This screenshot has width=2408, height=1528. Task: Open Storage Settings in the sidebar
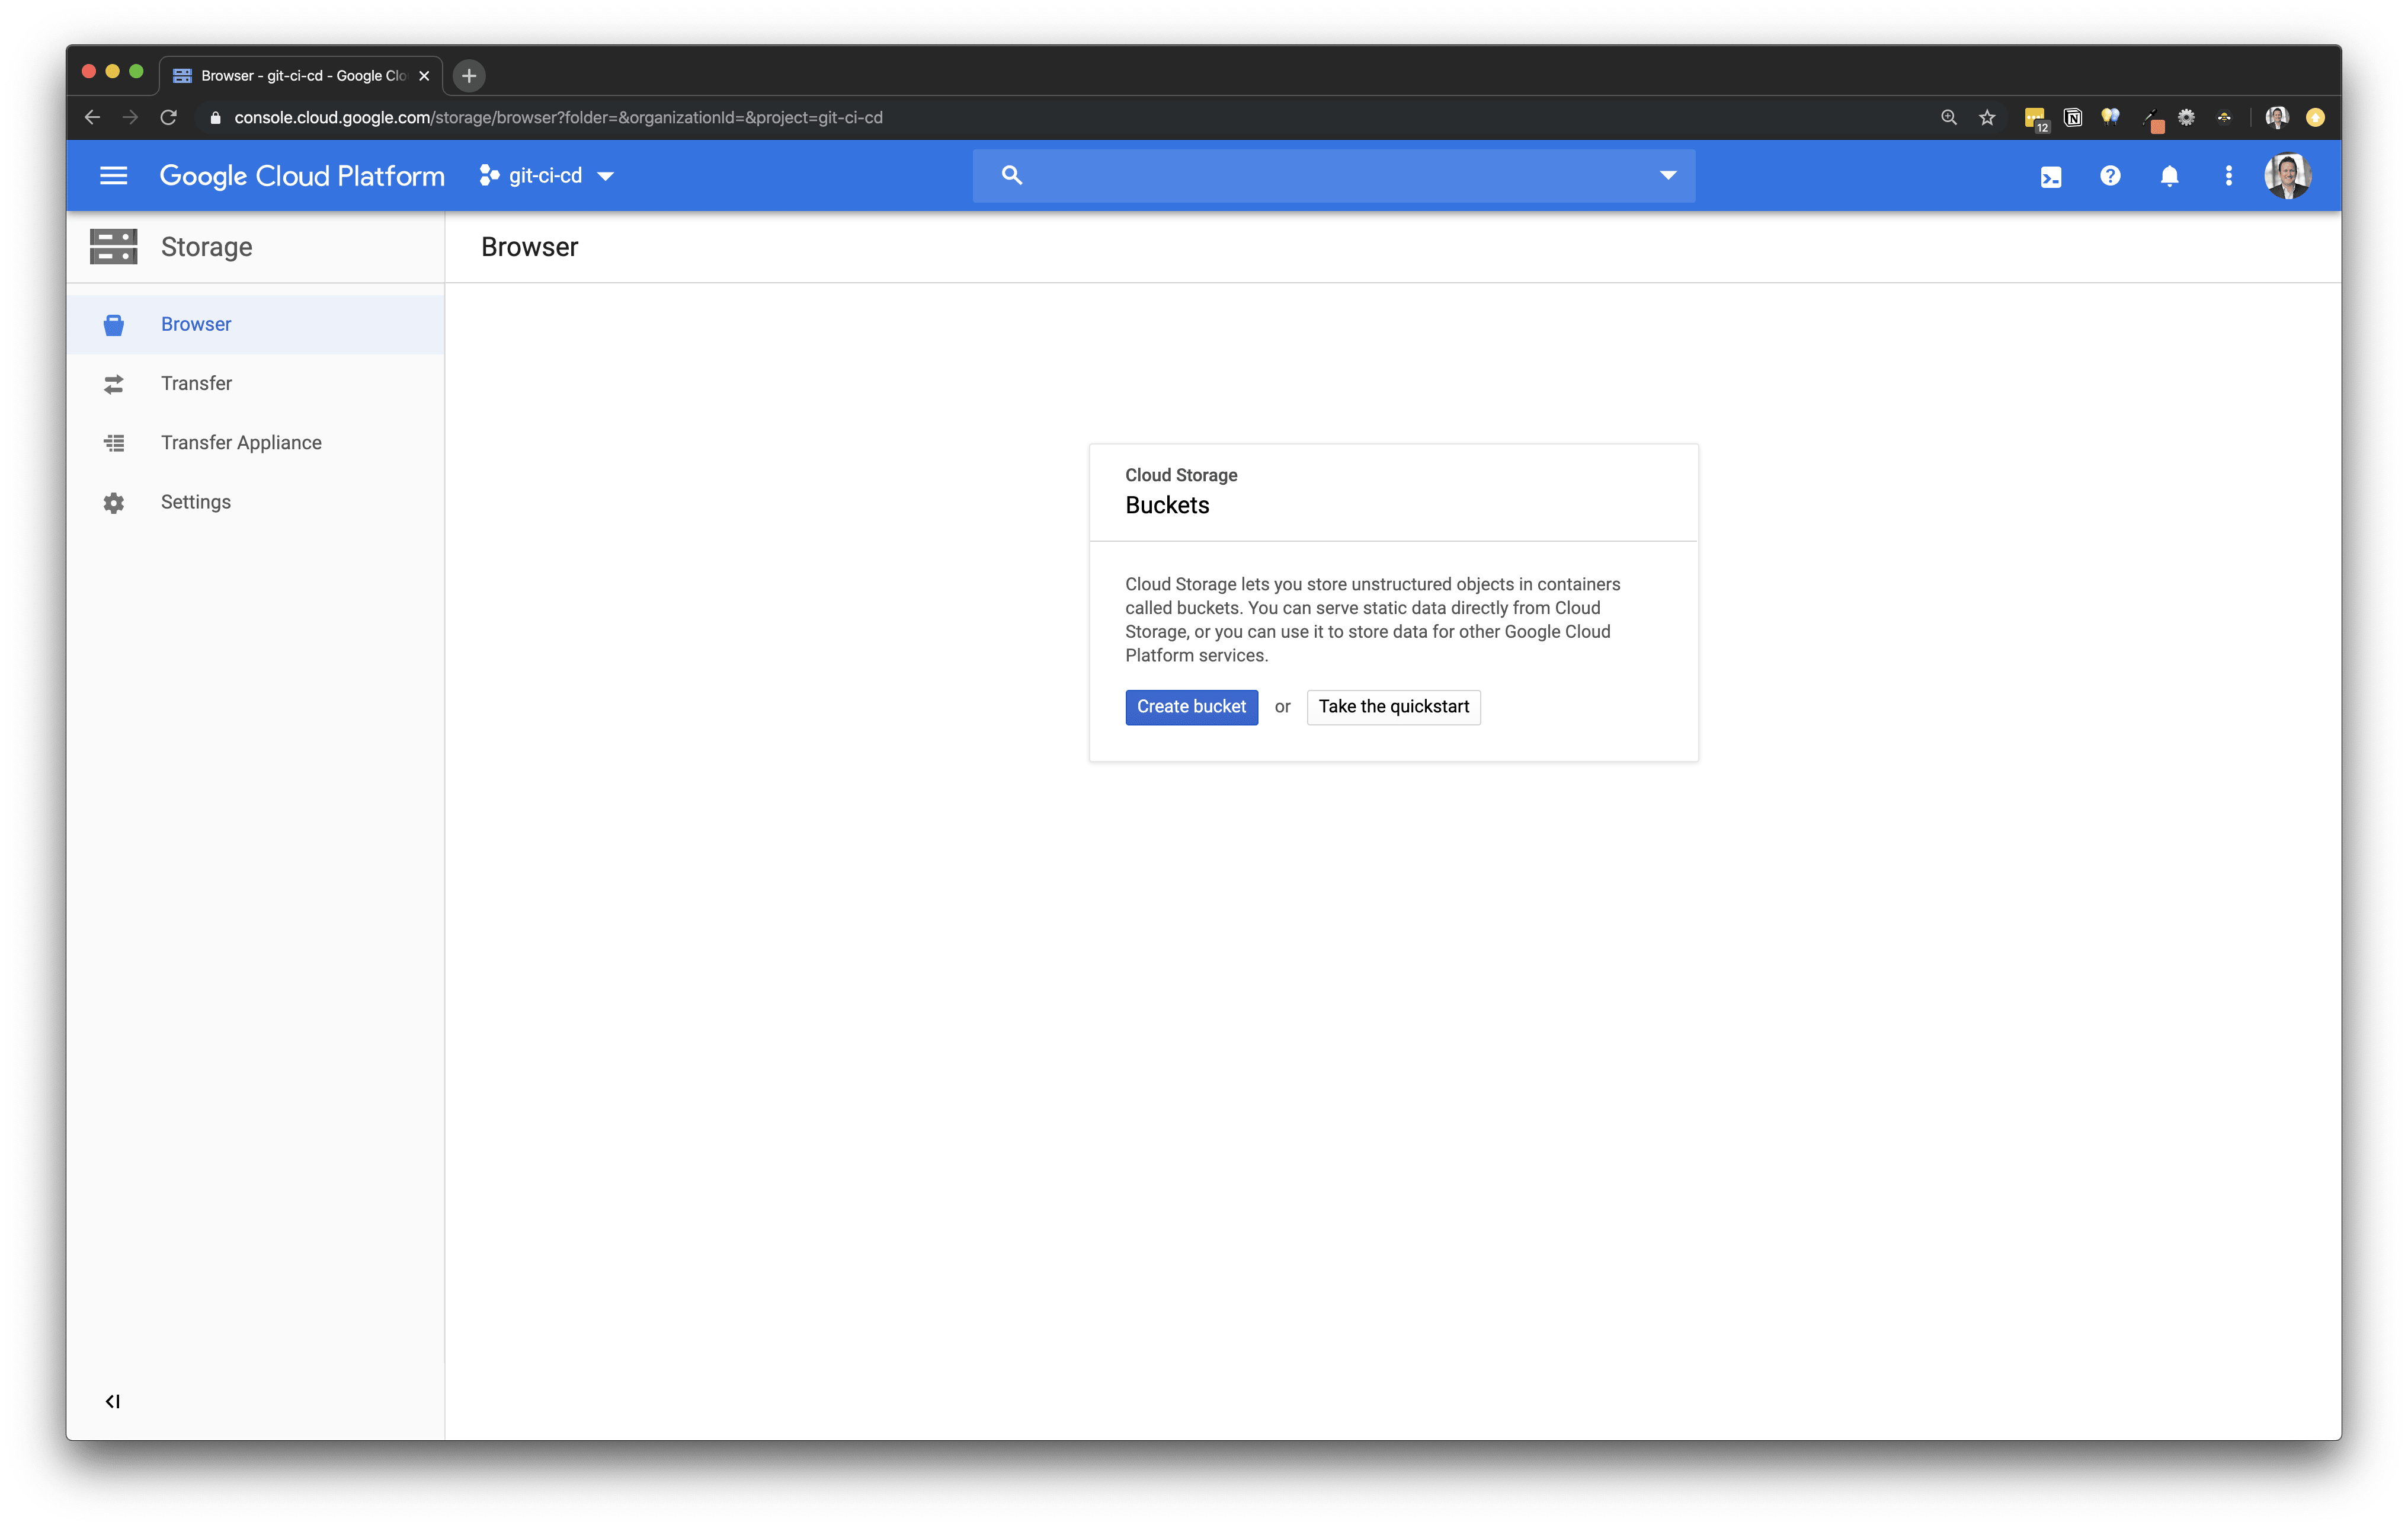[x=256, y=502]
